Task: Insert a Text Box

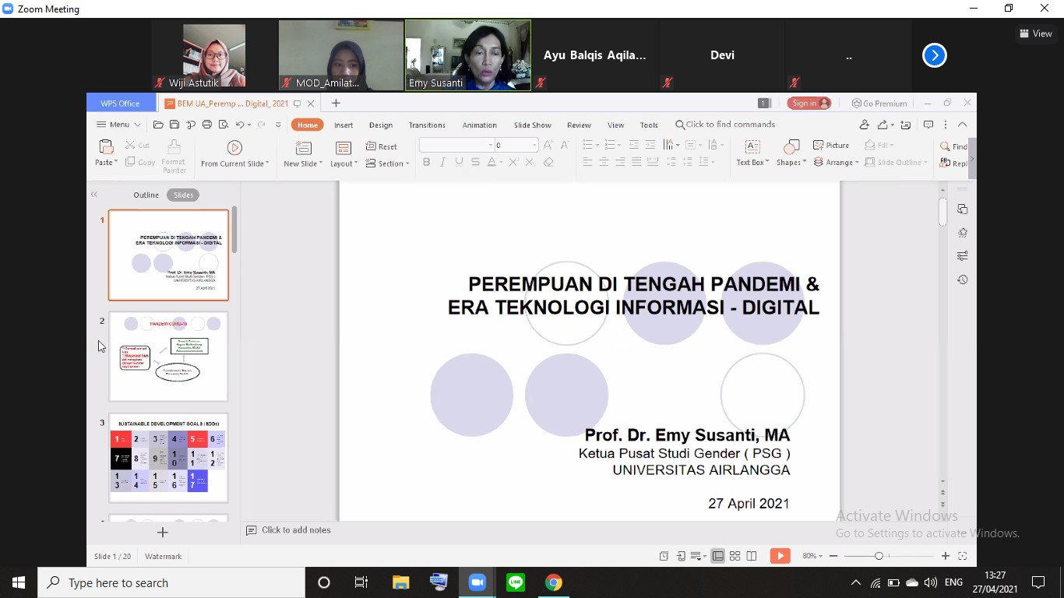Action: point(752,149)
